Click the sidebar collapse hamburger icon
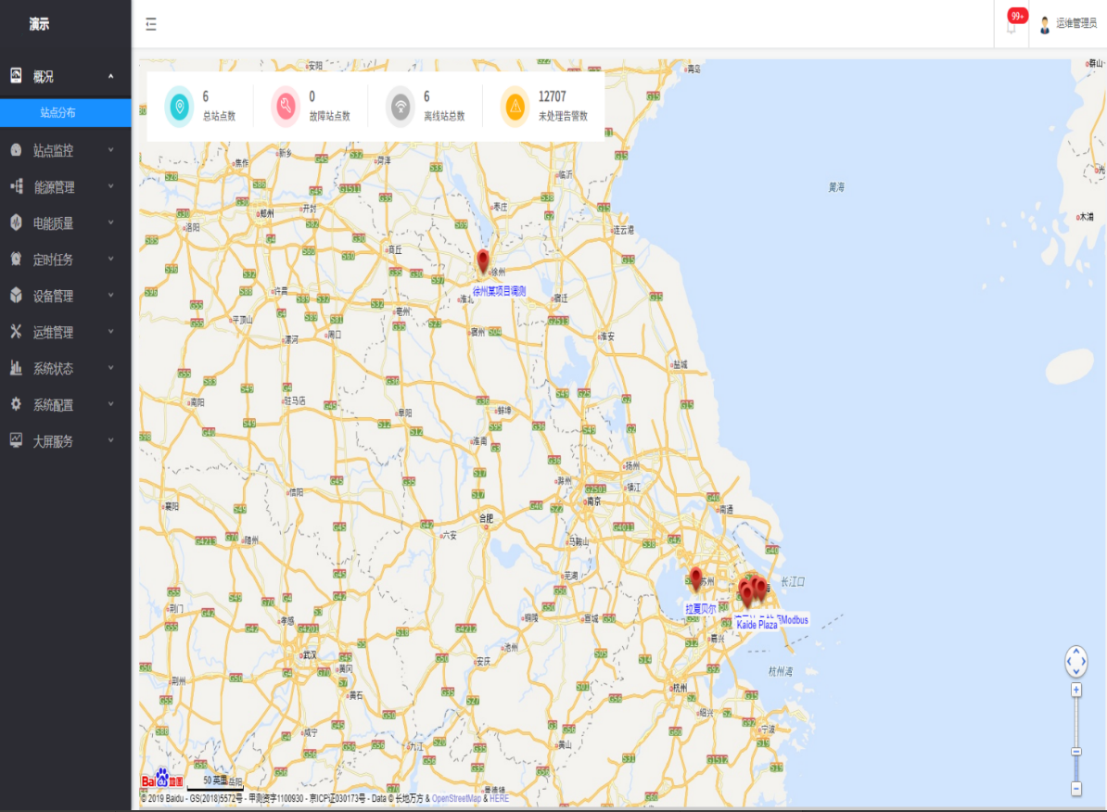The width and height of the screenshot is (1107, 812). coord(151,24)
